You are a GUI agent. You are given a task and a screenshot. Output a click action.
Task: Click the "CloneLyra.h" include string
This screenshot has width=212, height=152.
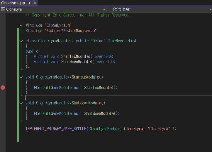pos(58,25)
